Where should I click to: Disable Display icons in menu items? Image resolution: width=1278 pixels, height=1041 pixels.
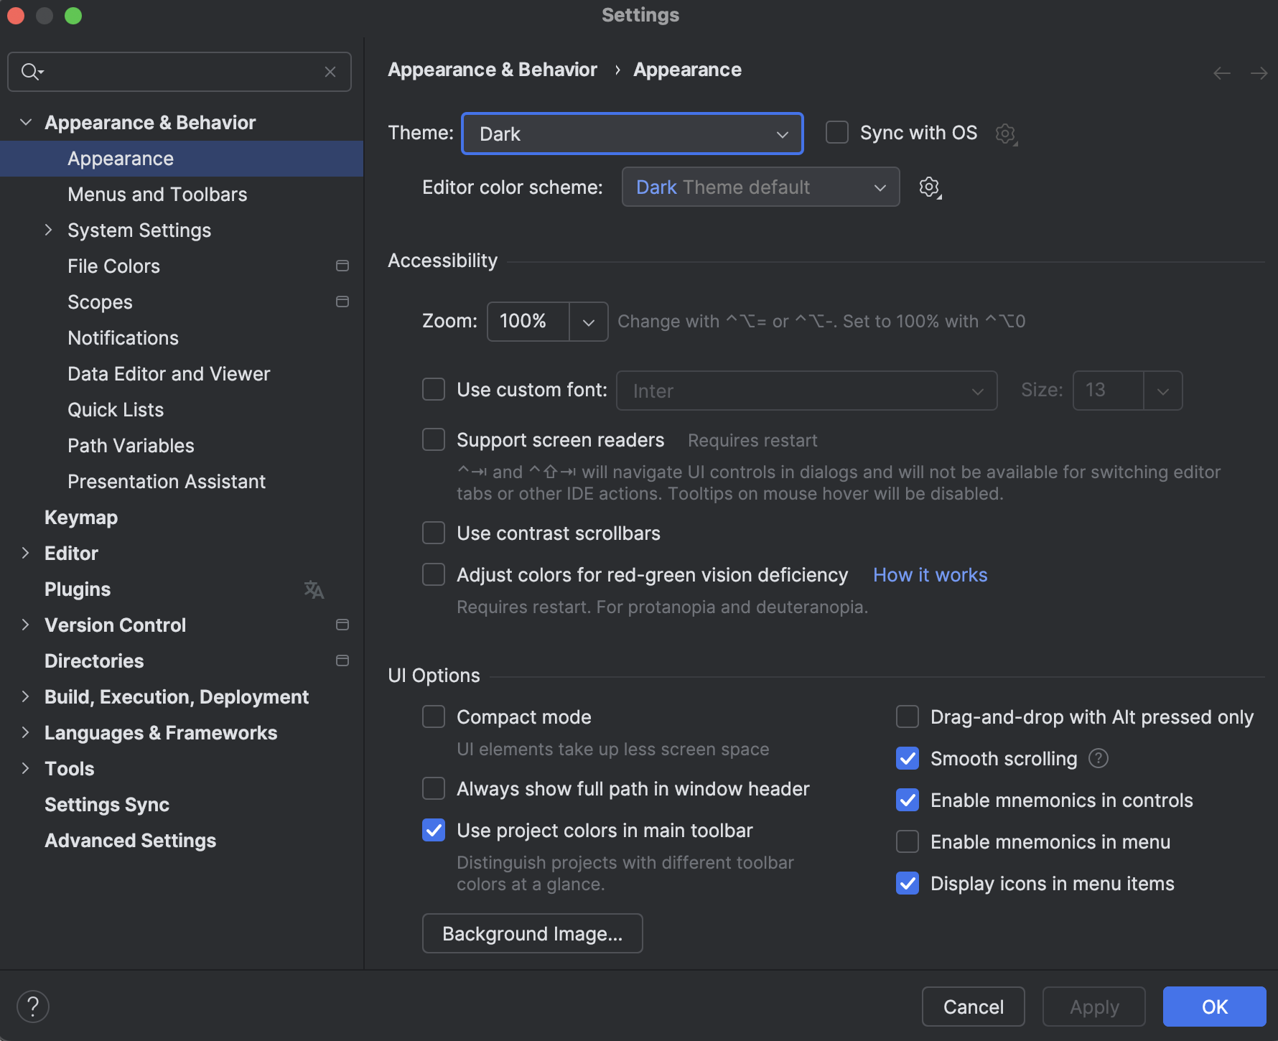click(907, 883)
